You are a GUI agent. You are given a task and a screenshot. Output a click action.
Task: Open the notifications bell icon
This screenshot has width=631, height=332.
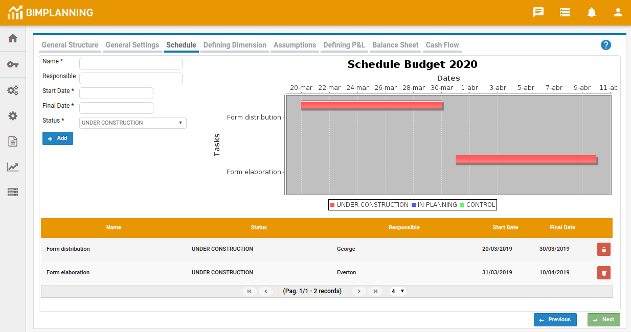click(x=592, y=12)
